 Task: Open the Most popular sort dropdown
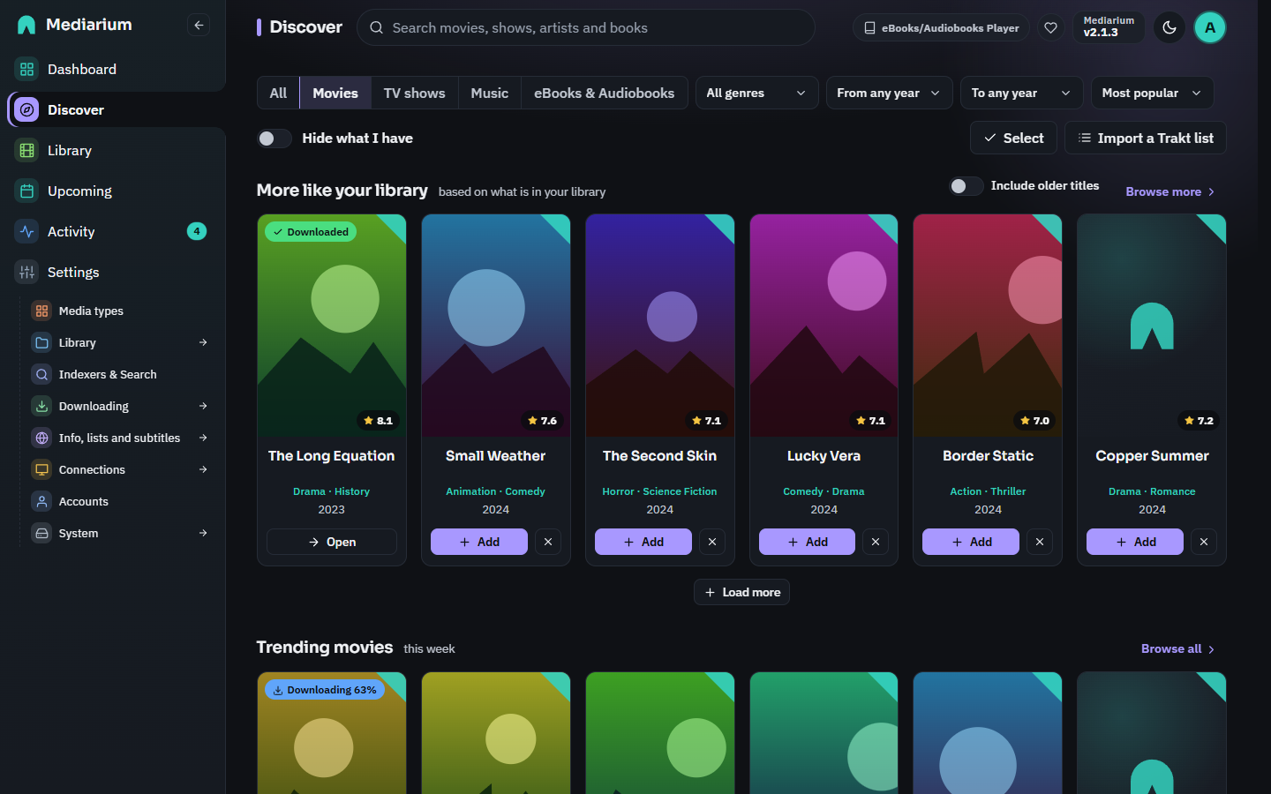(1152, 93)
